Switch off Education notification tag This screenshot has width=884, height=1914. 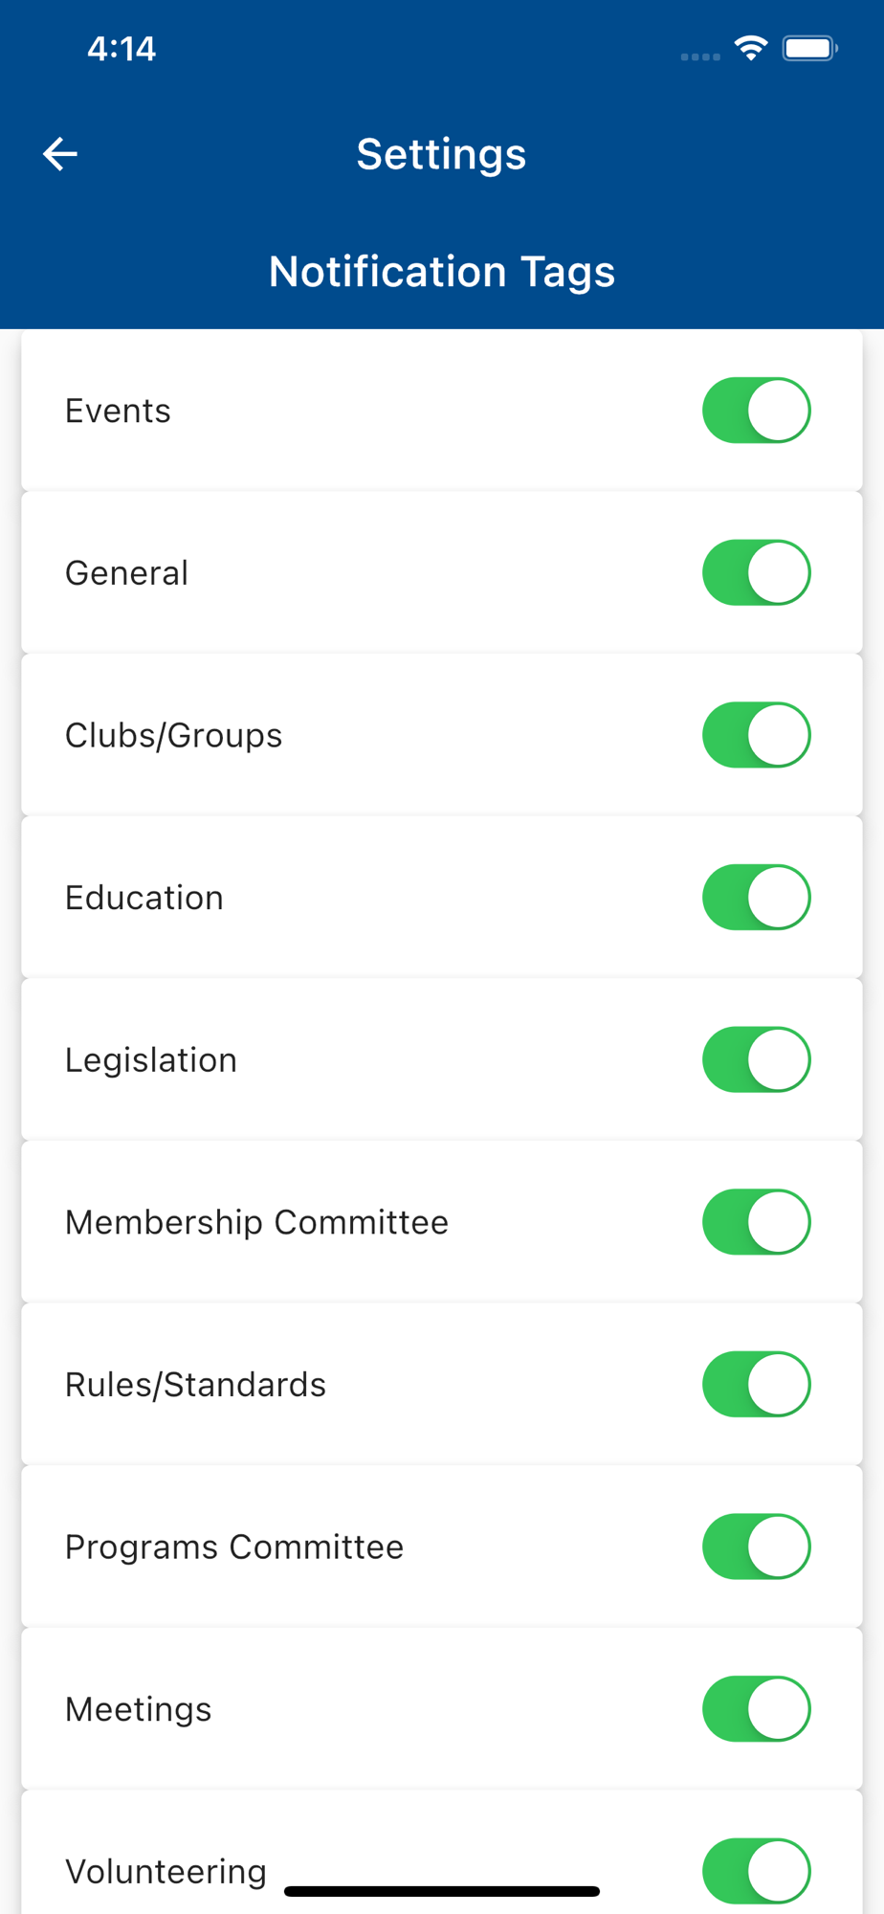coord(756,898)
